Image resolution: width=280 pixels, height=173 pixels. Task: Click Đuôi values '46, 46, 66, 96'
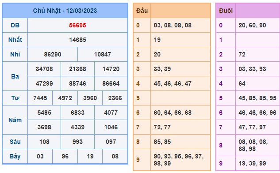click(x=257, y=113)
